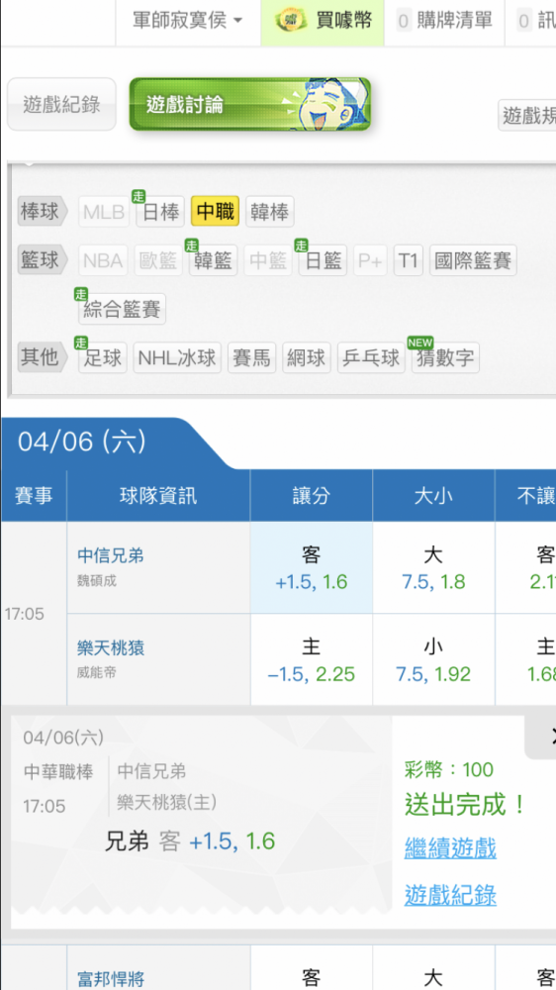Pick 小 7.5, 1.92 under option
The height and width of the screenshot is (990, 556).
[x=433, y=659]
